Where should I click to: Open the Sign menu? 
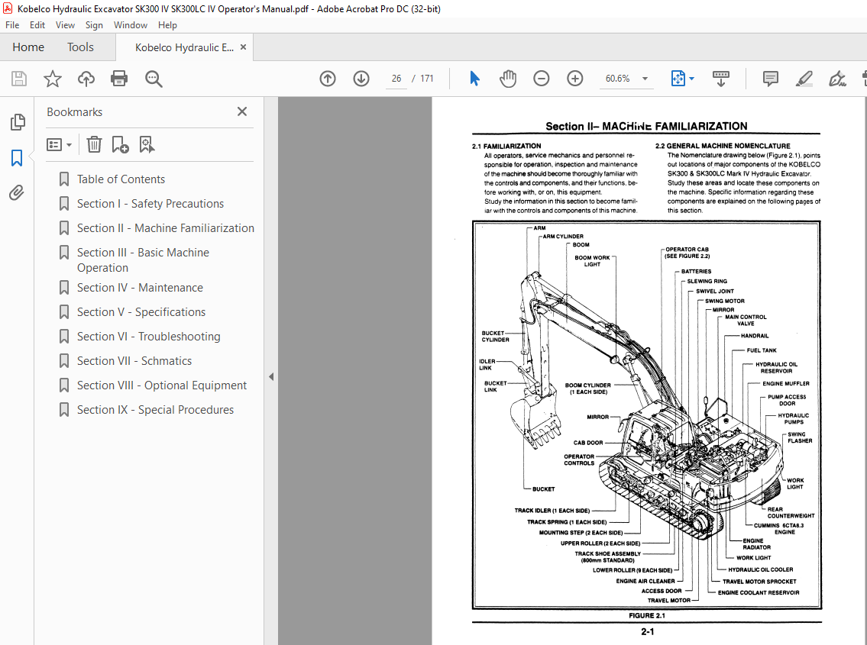pos(94,25)
